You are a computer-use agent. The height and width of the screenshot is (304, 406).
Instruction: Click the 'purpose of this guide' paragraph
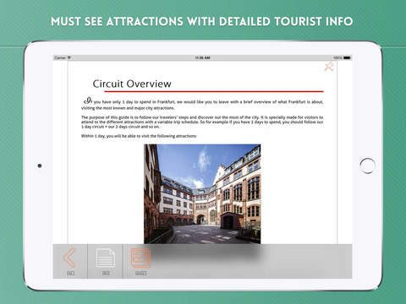point(202,122)
